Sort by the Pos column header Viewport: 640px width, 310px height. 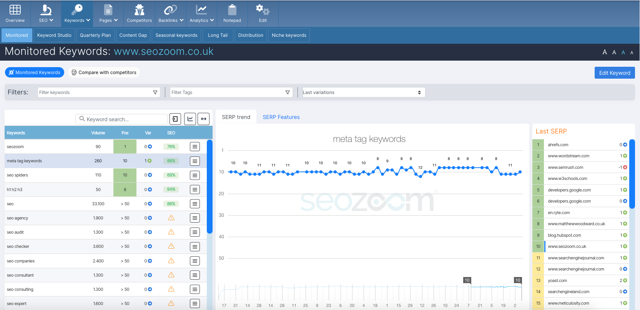125,133
